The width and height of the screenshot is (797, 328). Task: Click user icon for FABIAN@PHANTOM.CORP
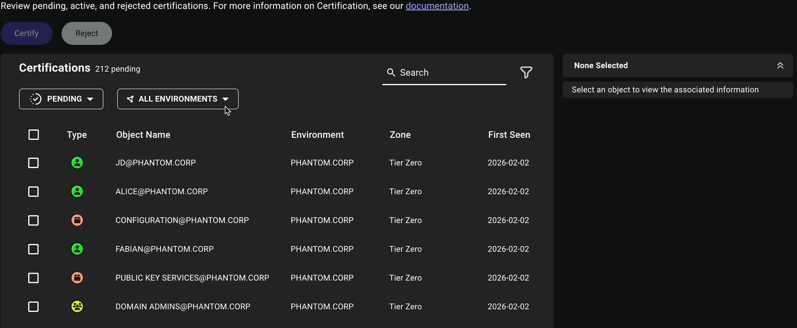(x=77, y=249)
